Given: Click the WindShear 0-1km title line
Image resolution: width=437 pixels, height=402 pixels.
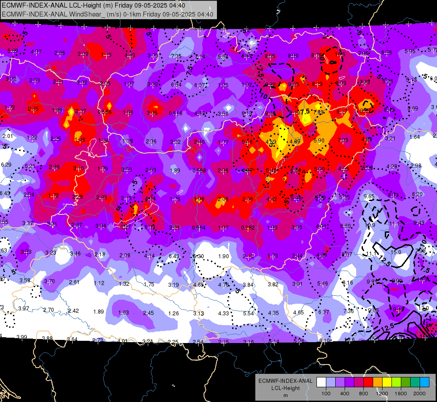Looking at the screenshot, I should pos(107,14).
